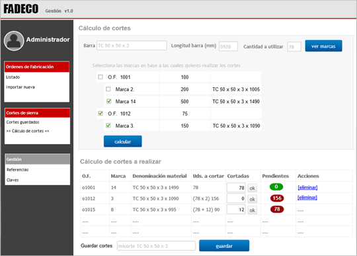Viewport: 357px width, 256px height.
Task: Untick the Marca 14 checkbox
Action: point(109,101)
